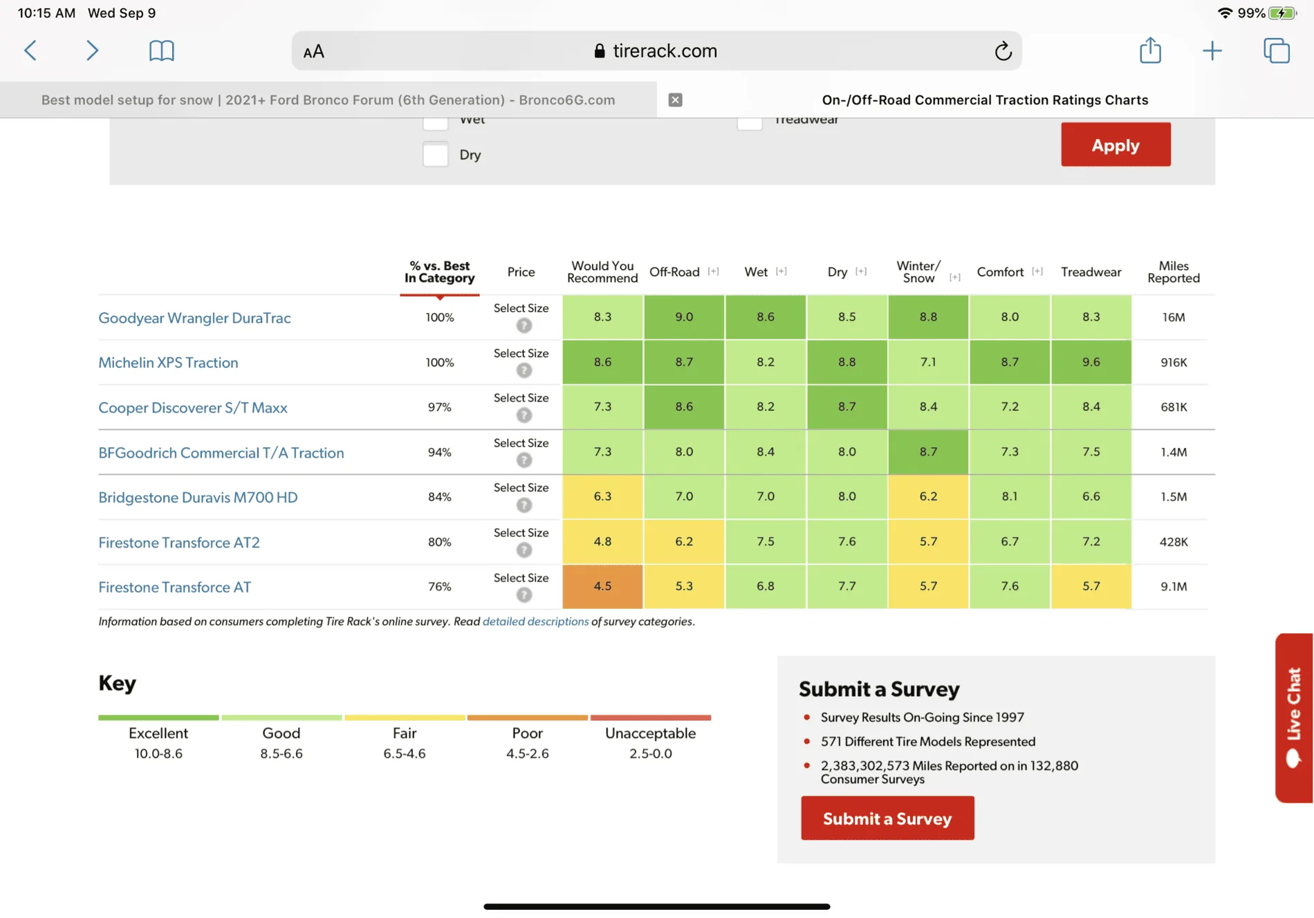Open Cooper Discoverer S/T Maxx link
Image resolution: width=1314 pixels, height=918 pixels.
click(x=193, y=408)
